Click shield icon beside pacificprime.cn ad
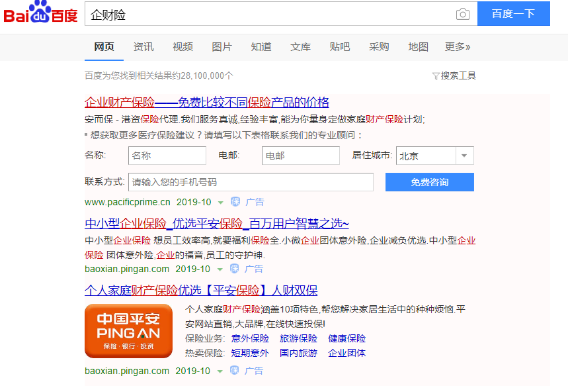The width and height of the screenshot is (568, 386). pos(235,202)
